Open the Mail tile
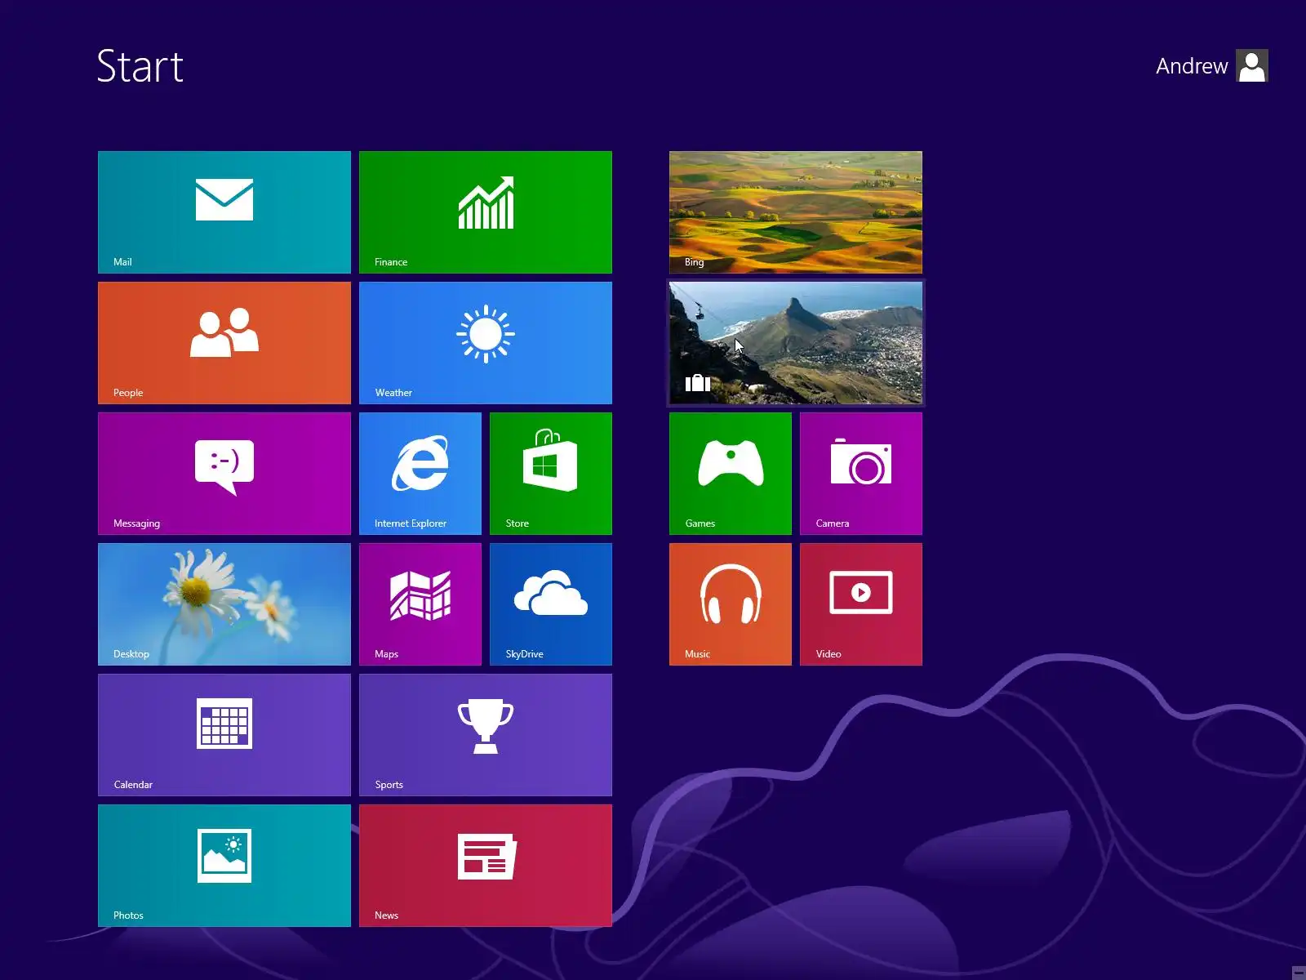This screenshot has width=1306, height=980. tap(224, 212)
